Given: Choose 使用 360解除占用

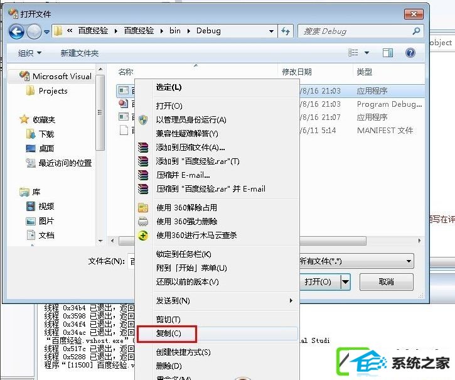Looking at the screenshot, I should click(186, 208).
